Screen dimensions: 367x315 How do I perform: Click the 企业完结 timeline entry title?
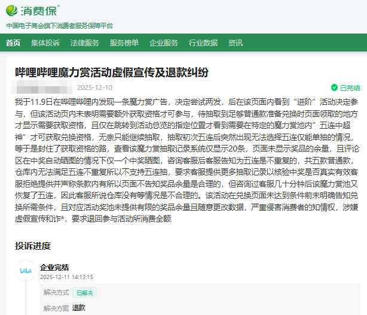click(54, 267)
